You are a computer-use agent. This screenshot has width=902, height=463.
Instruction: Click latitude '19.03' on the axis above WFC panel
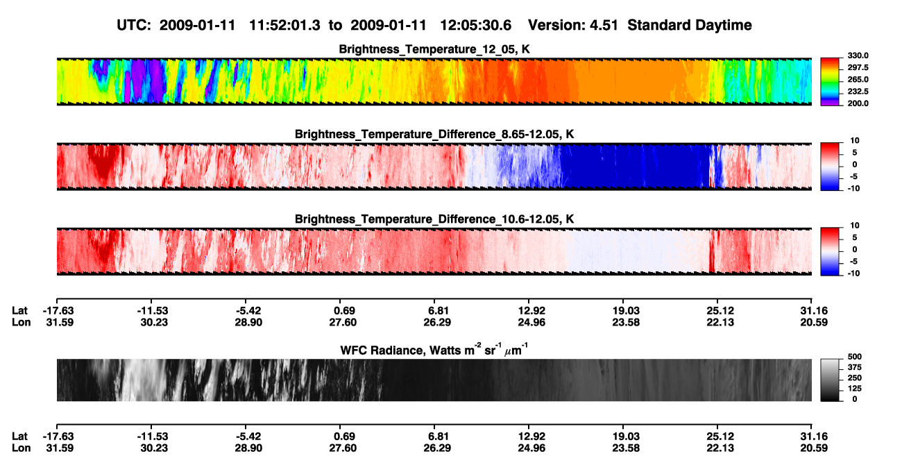point(623,310)
